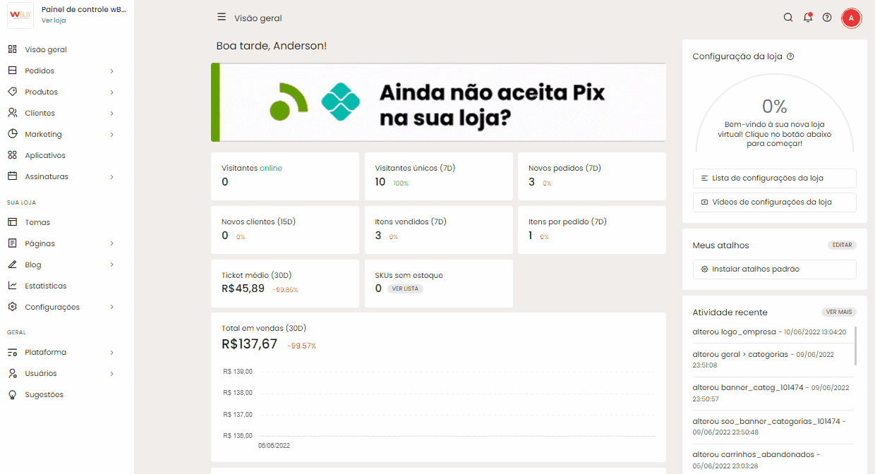Image resolution: width=875 pixels, height=474 pixels.
Task: Expand the Marketing submenu
Action: (x=111, y=134)
